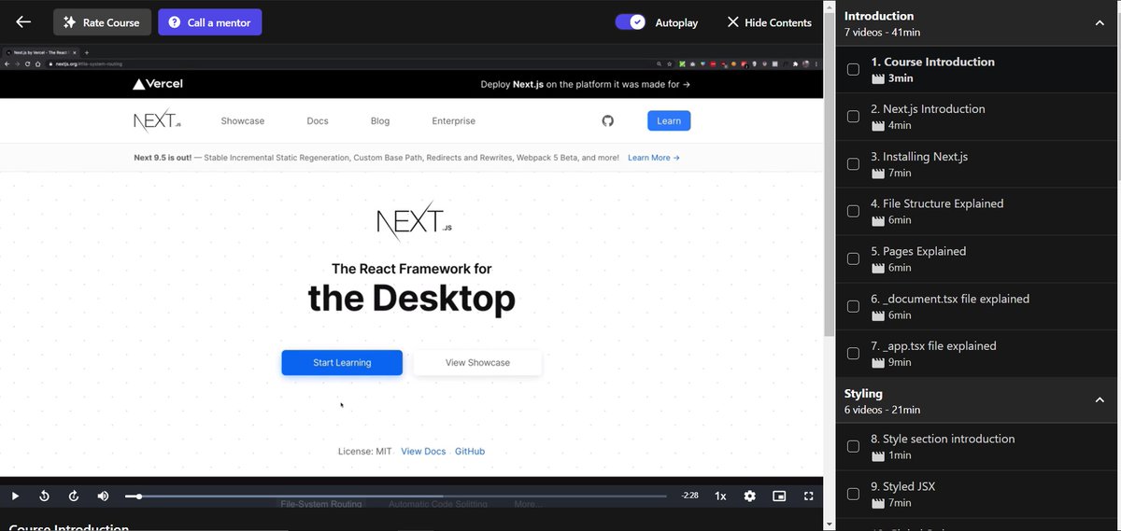Click the video icon under Installing Next.js

click(877, 174)
